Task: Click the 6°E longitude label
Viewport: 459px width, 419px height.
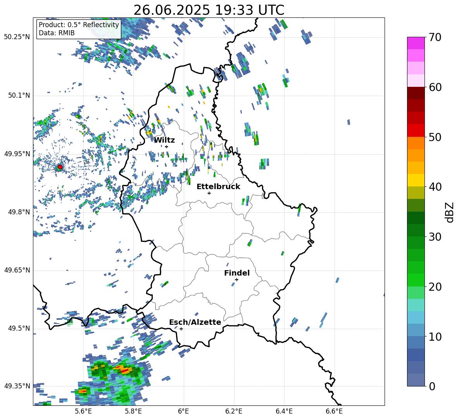Action: pos(183,411)
